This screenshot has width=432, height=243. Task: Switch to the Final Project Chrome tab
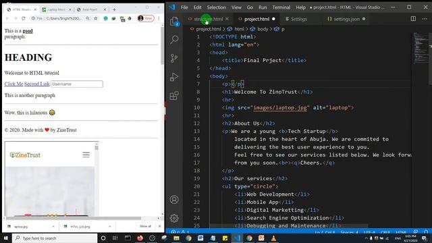(x=90, y=9)
